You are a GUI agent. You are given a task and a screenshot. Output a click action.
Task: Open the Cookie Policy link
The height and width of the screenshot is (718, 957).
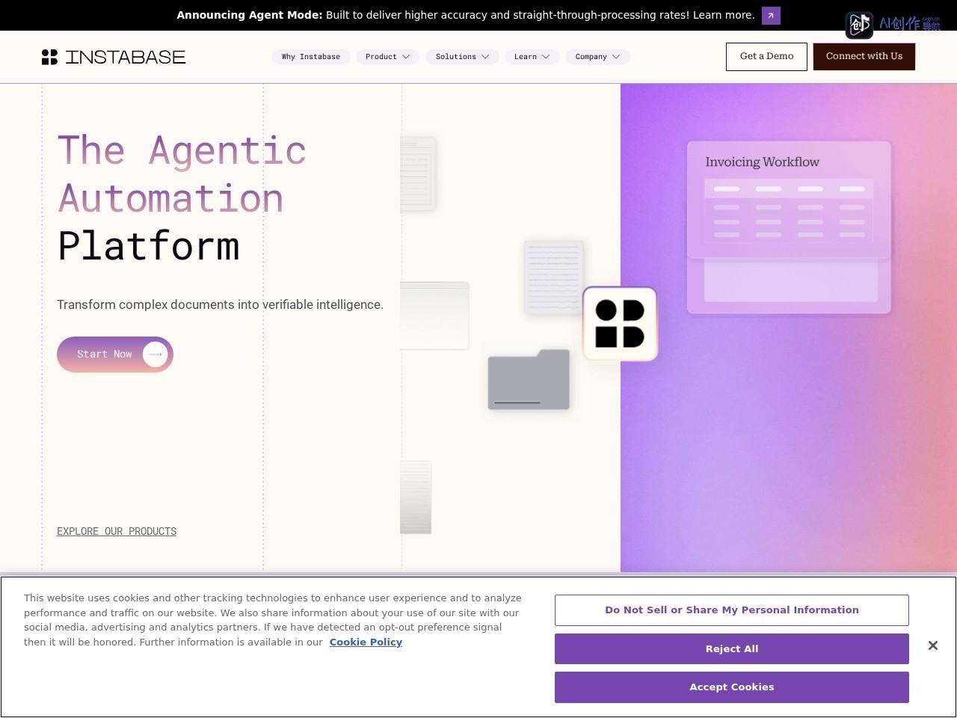(366, 642)
